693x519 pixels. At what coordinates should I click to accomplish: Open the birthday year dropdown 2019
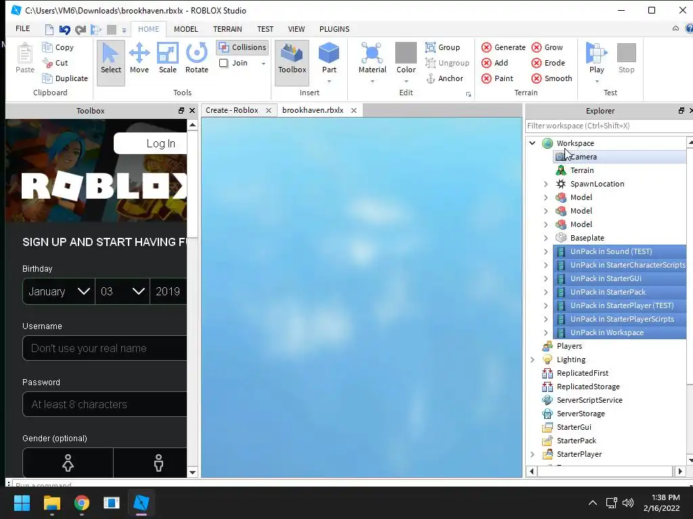[x=169, y=291]
